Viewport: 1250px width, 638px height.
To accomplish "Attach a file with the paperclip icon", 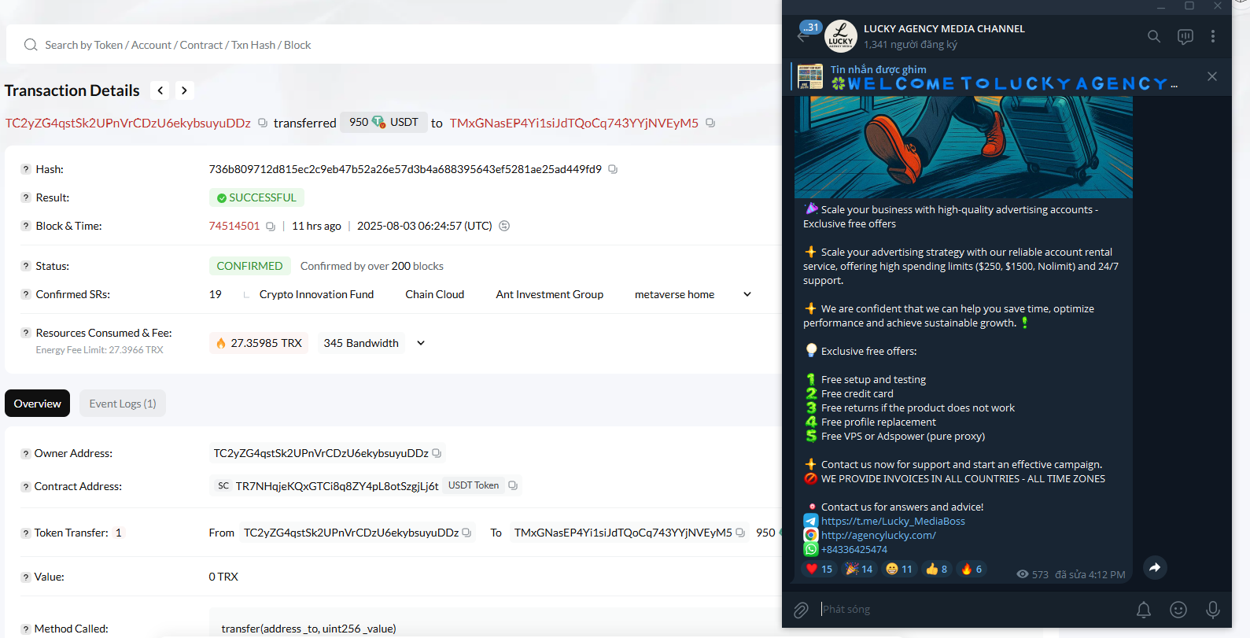I will pyautogui.click(x=801, y=610).
